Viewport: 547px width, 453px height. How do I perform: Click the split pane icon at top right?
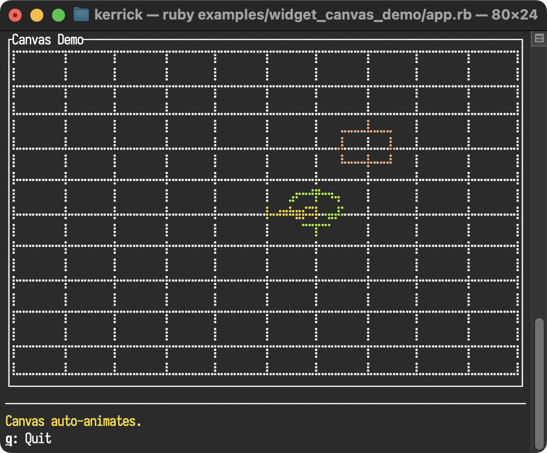tap(539, 38)
